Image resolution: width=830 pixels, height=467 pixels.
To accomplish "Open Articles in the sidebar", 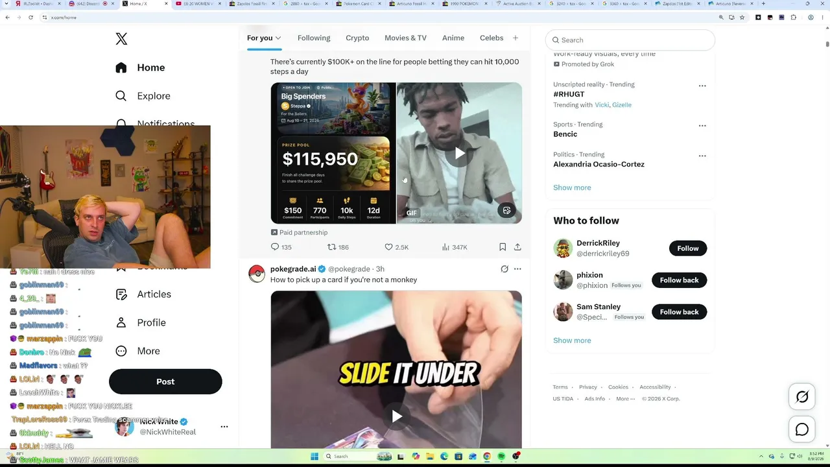I will coord(143,294).
